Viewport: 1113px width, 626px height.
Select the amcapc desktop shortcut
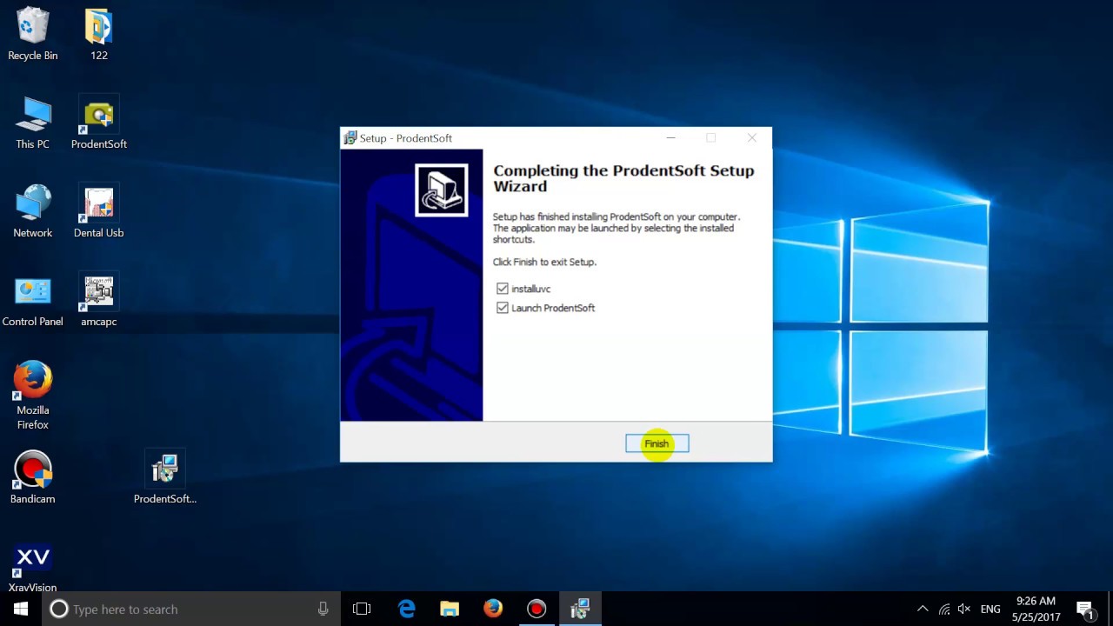point(99,301)
